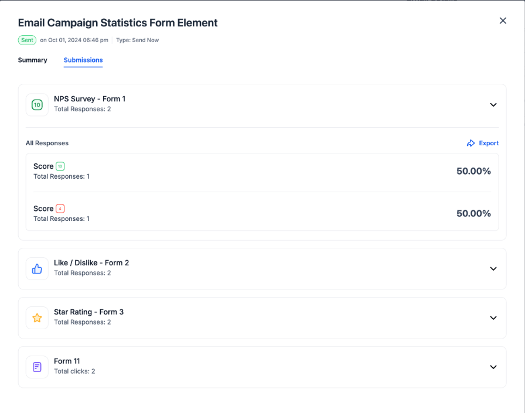Image resolution: width=525 pixels, height=413 pixels.
Task: Click the green score 10 badge
Action: [x=60, y=166]
